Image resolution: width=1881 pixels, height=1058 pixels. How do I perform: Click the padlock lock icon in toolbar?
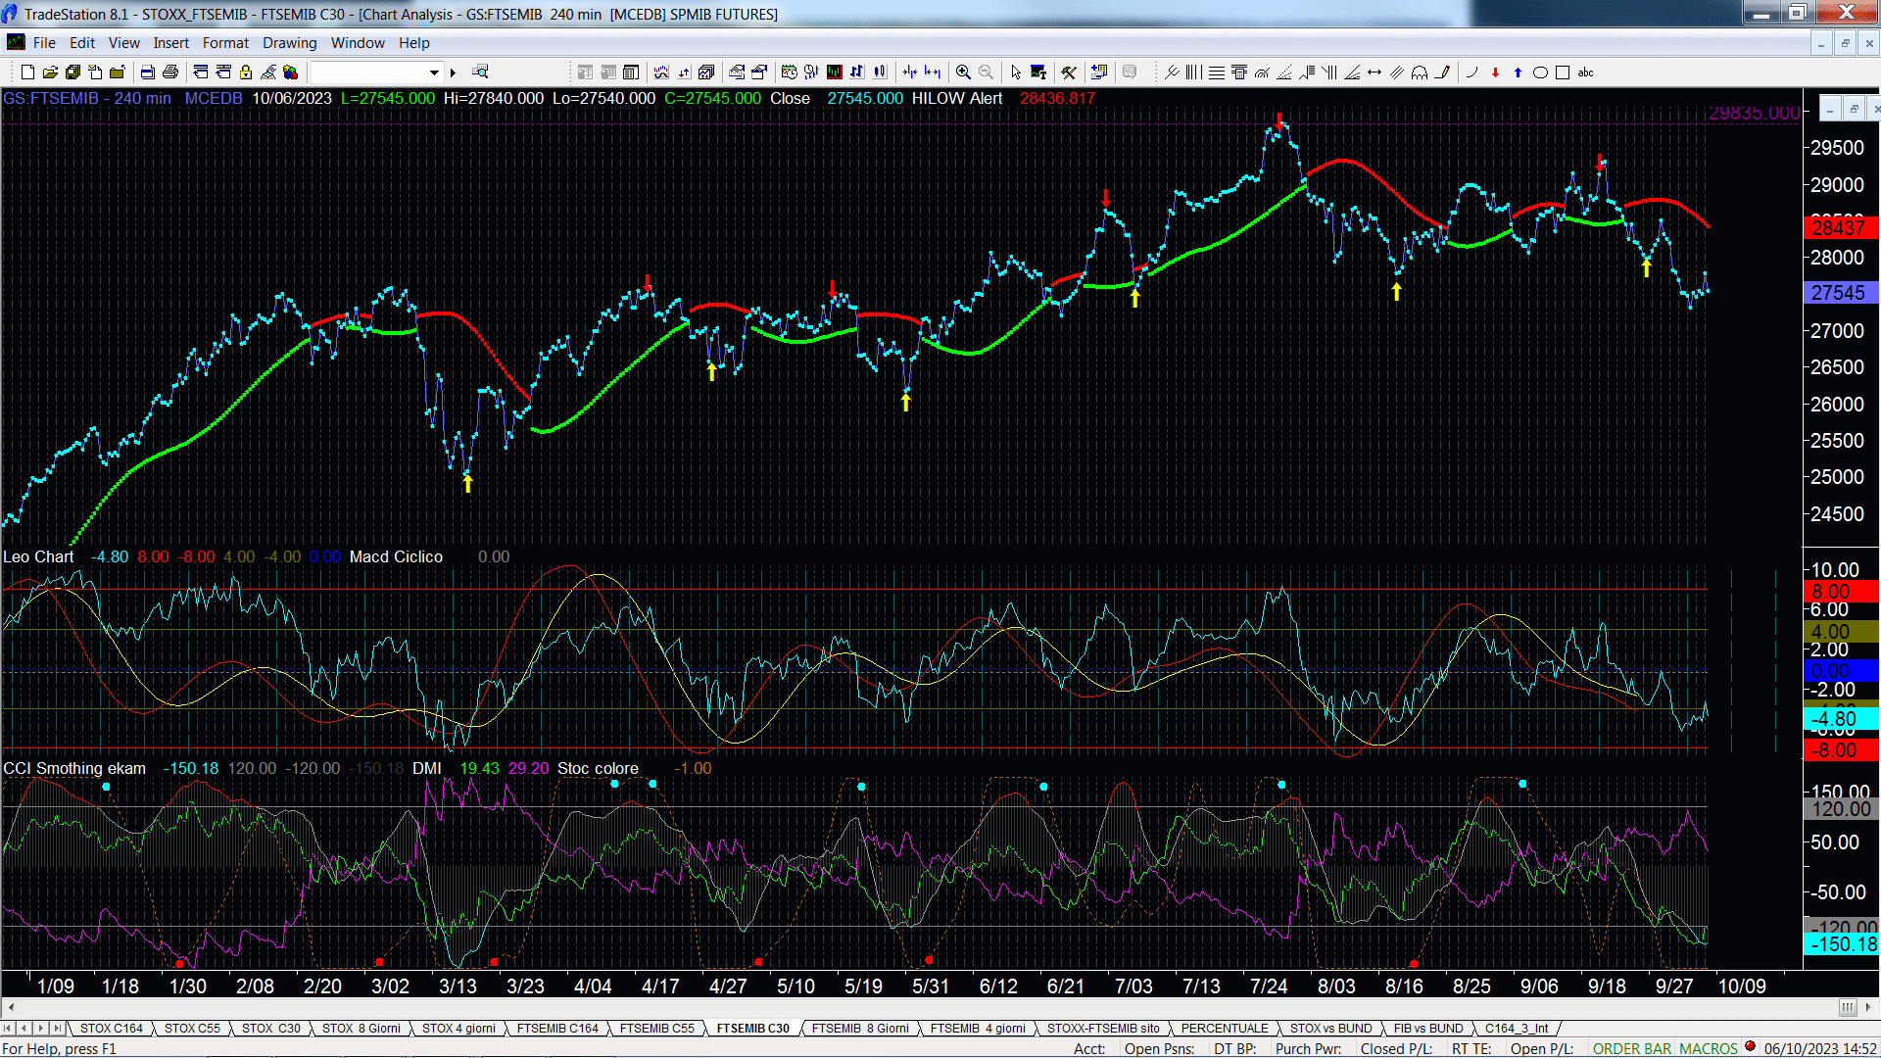246,72
